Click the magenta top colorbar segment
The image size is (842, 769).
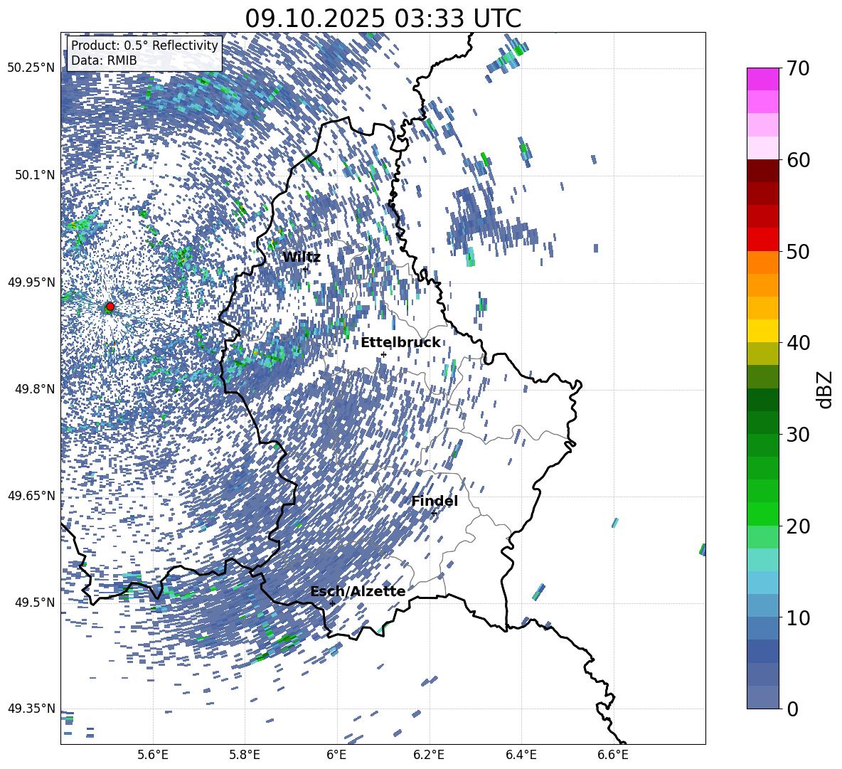coord(762,79)
